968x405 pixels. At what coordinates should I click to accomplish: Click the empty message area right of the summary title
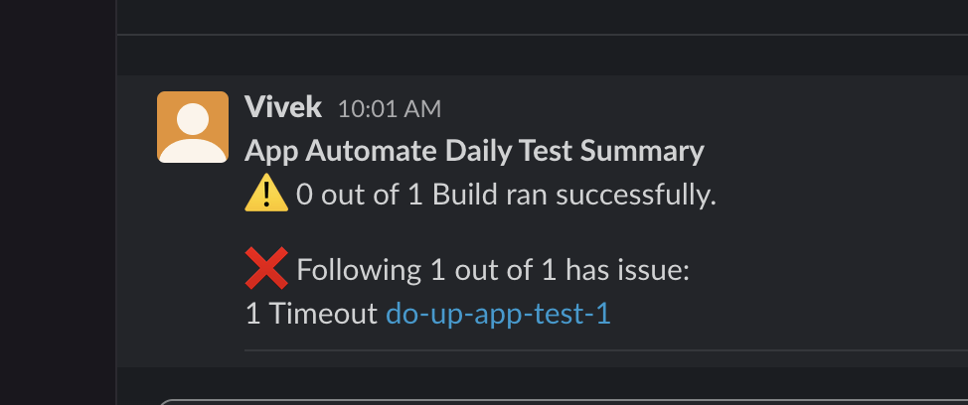pos(836,151)
